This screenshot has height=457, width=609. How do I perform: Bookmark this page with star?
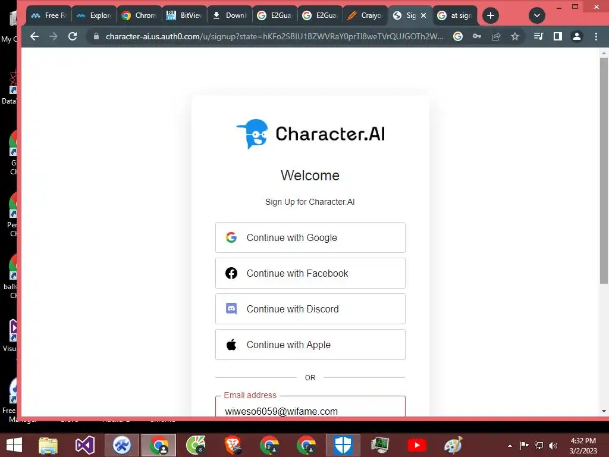coord(515,36)
